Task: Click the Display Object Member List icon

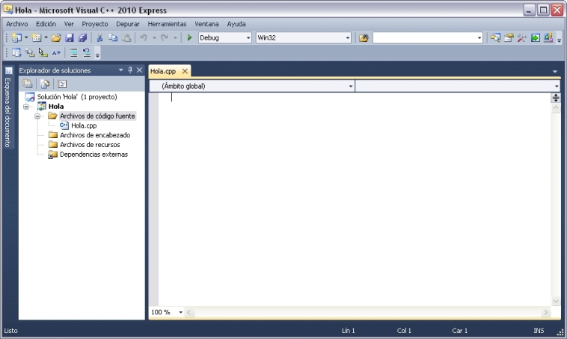Action: 16,53
